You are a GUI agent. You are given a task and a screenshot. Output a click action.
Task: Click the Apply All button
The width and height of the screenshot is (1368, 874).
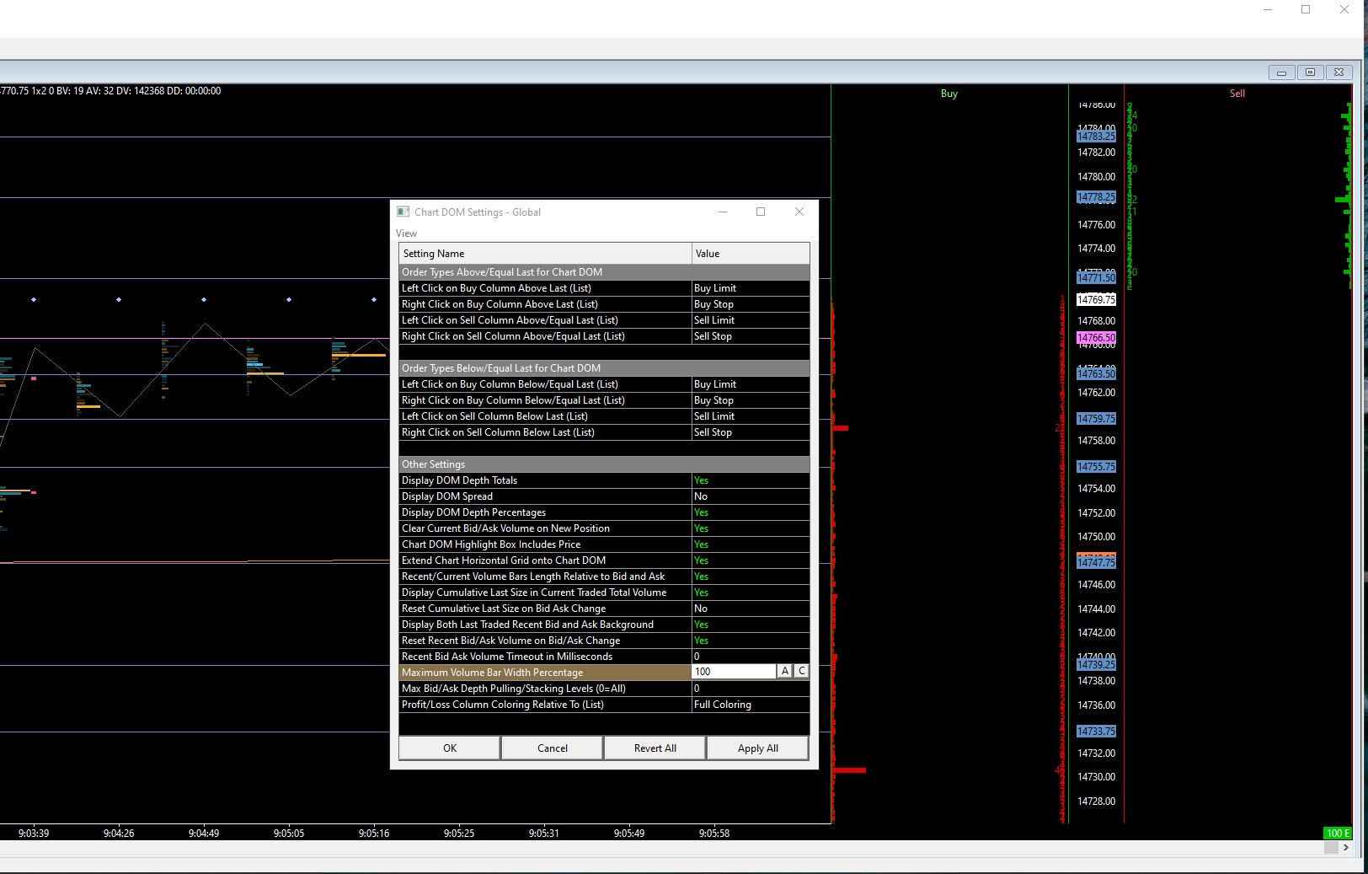click(758, 748)
